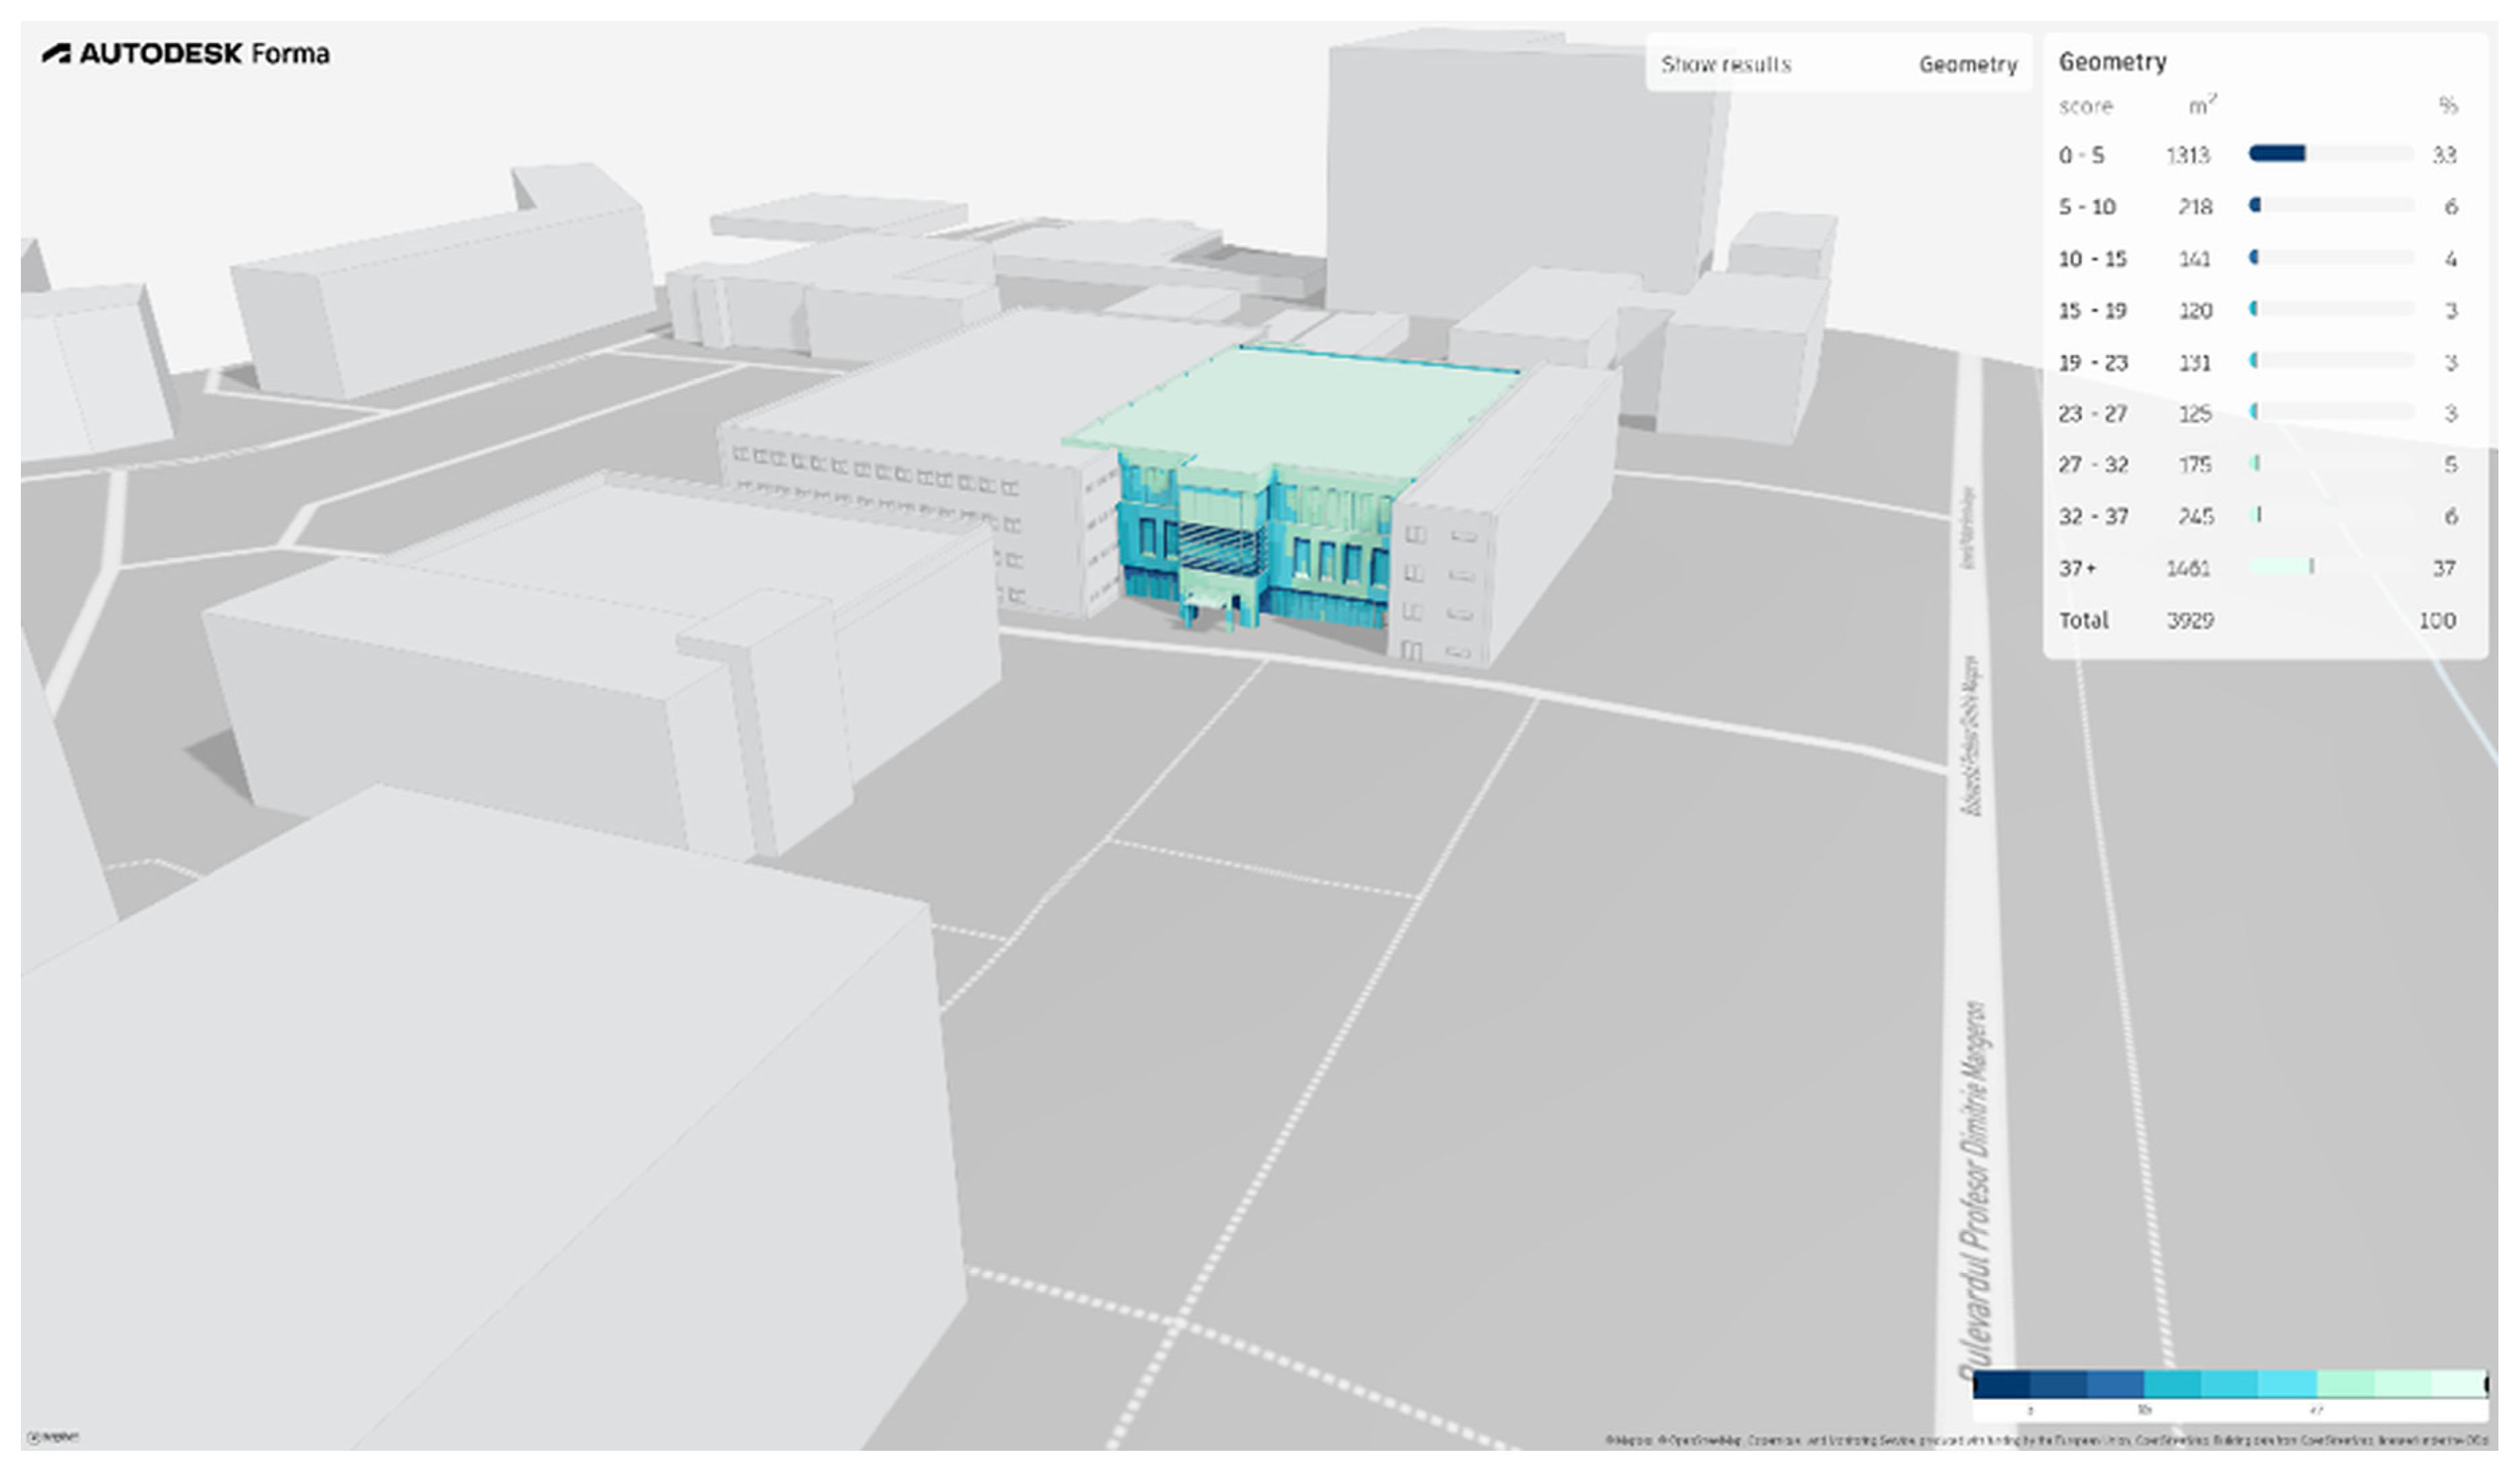Click the darkest navy legend color segment
The image size is (2520, 1473).
(2001, 1384)
